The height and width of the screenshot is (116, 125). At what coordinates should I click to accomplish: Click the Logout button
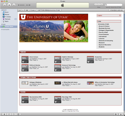[109, 15]
